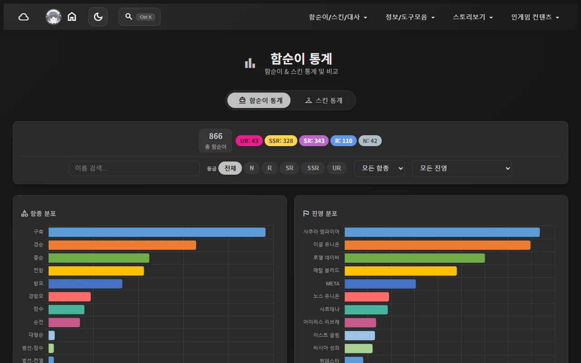Click the 경순 orange bar
This screenshot has width=581, height=363.
122,245
